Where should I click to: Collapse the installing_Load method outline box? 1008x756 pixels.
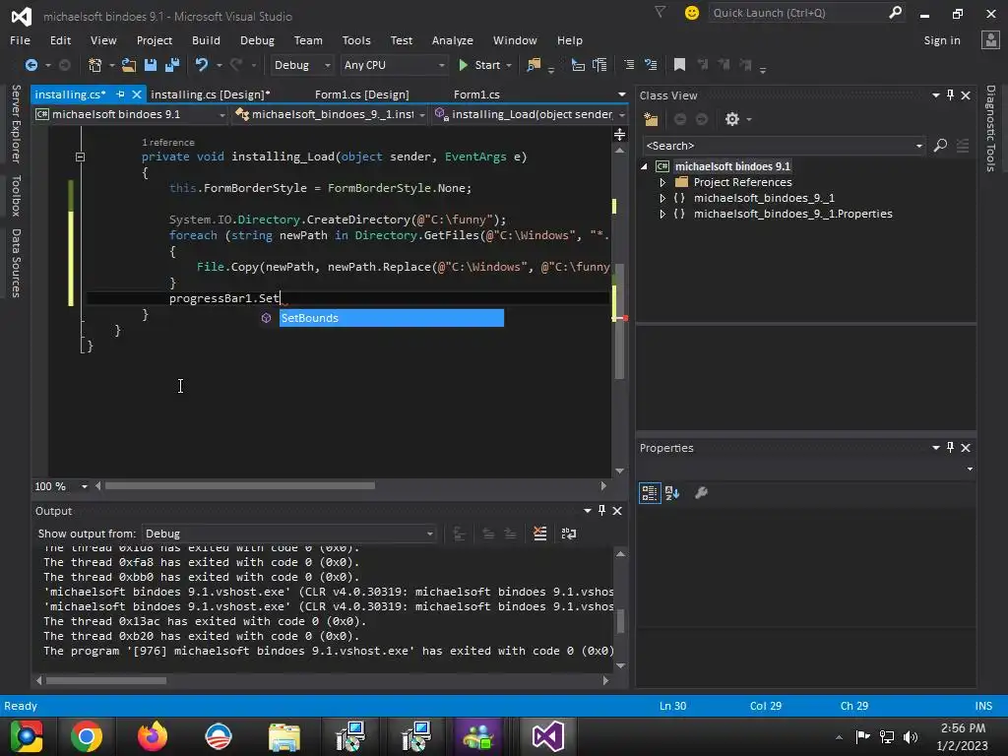click(x=80, y=157)
